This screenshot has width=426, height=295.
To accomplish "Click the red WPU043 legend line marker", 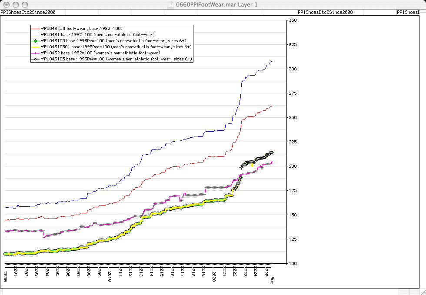I will coord(35,28).
